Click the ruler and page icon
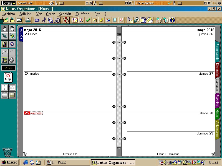Image resolution: width=222 pixels, height=166 pixels. 150,20
